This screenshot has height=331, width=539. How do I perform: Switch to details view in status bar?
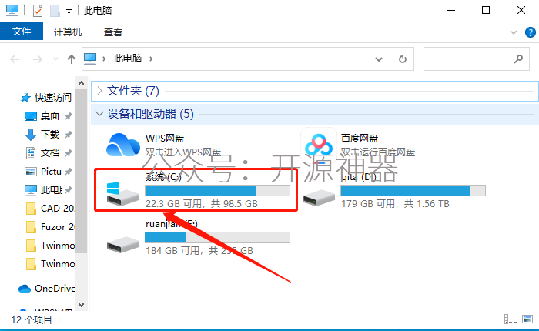click(x=511, y=319)
